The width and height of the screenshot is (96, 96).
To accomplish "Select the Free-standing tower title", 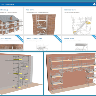I will (34, 38).
